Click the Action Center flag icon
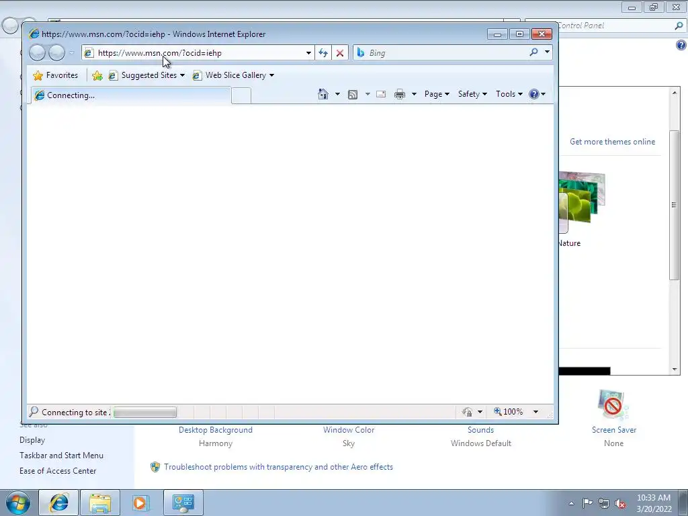This screenshot has height=516, width=688. coord(587,503)
